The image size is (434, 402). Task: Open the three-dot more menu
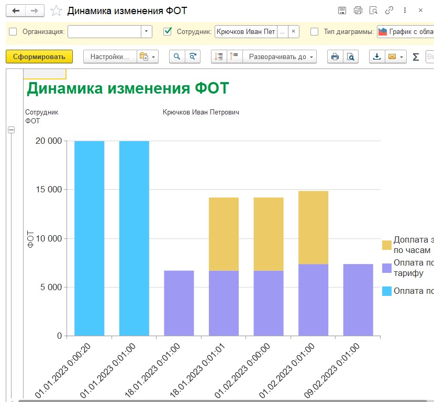[405, 10]
